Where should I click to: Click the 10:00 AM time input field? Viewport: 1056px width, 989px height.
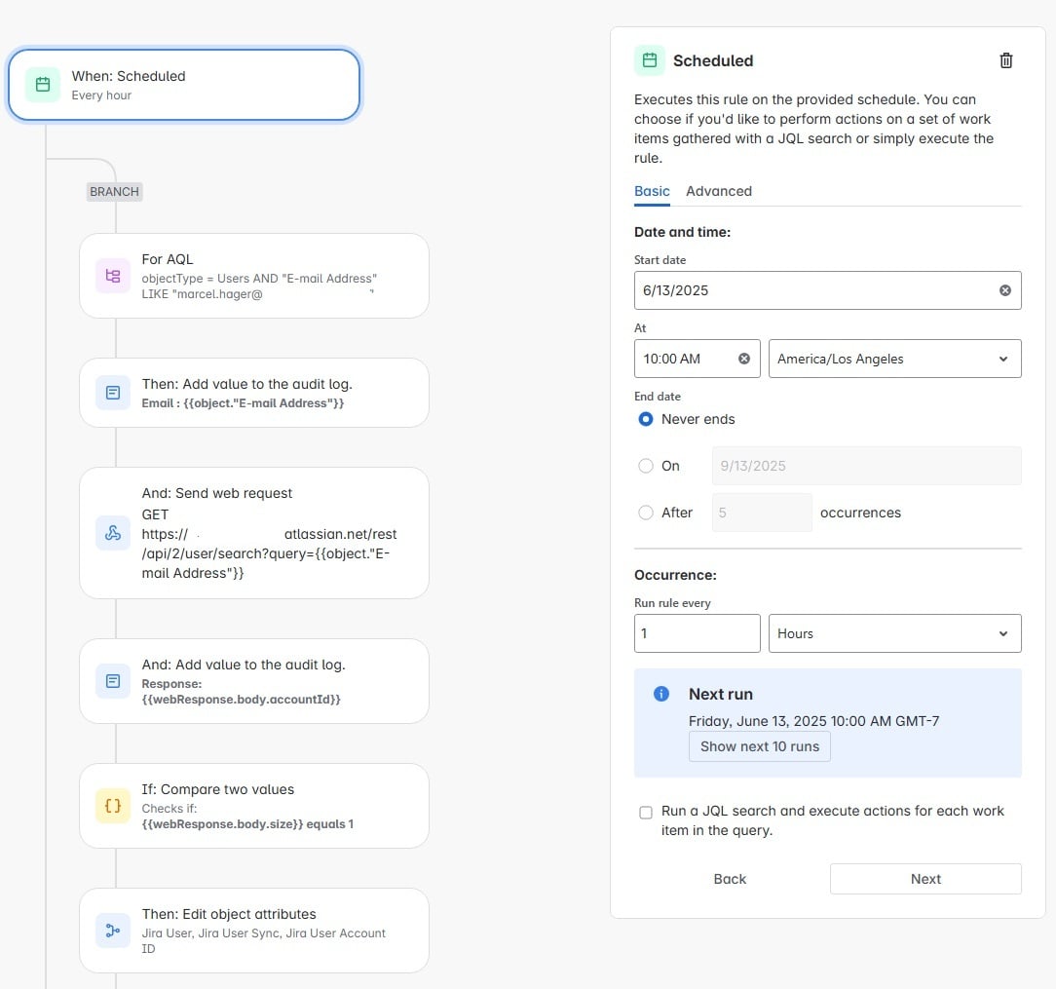tap(698, 359)
